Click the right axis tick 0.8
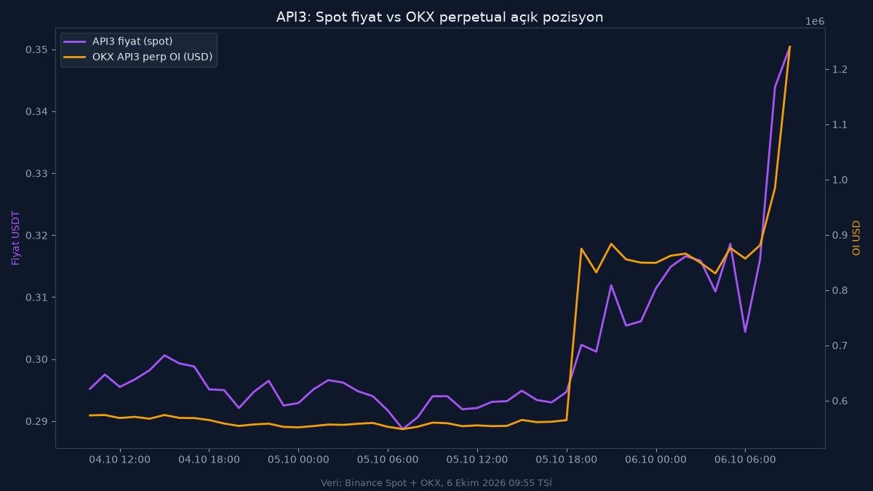 click(x=840, y=290)
